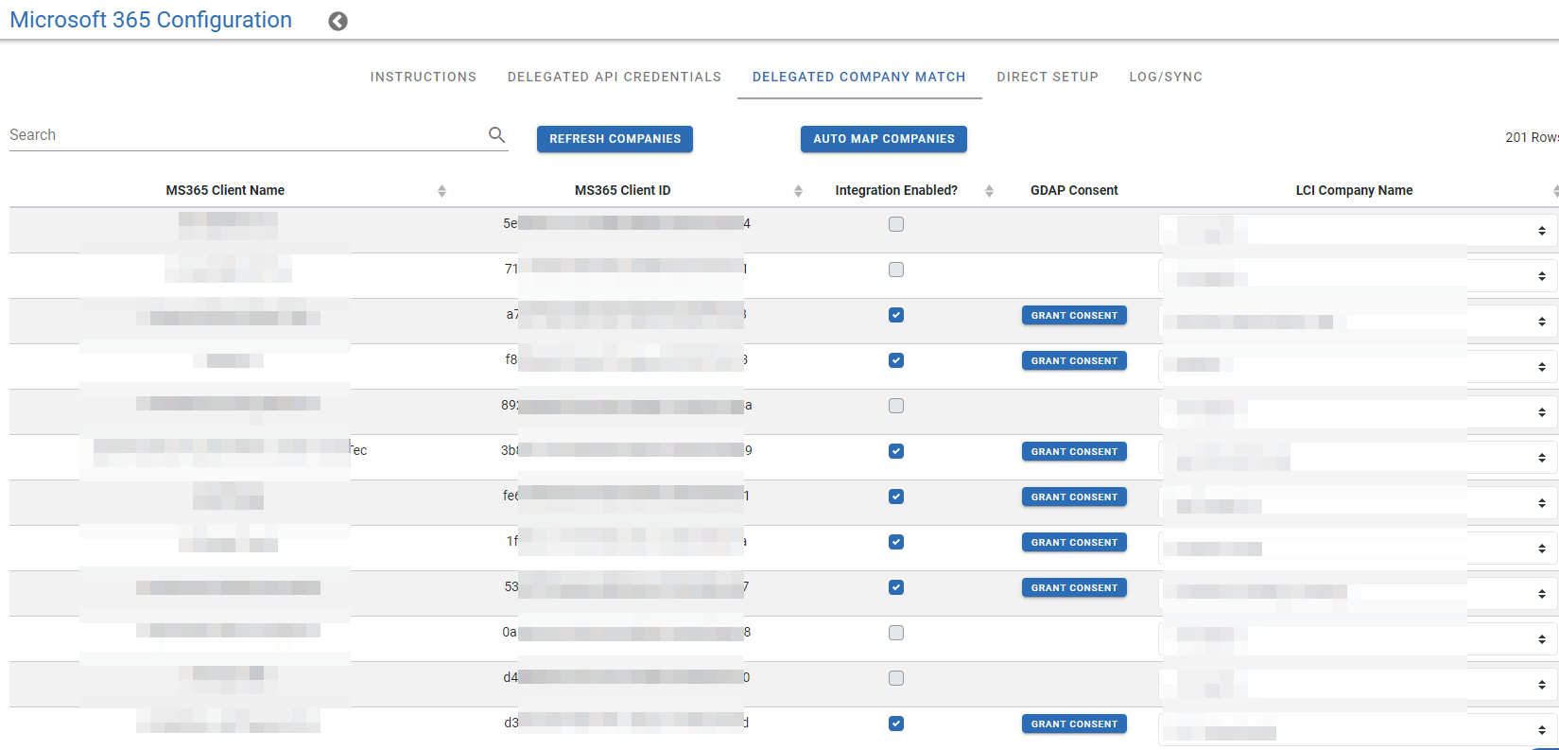Click the LCI Company Name column header
This screenshot has height=750, width=1559.
click(x=1354, y=190)
